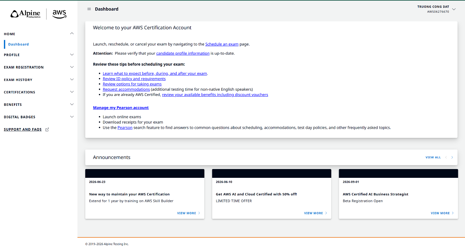
Task: Click the 'New way to maintain your AWS Certification' title
Action: (x=130, y=194)
